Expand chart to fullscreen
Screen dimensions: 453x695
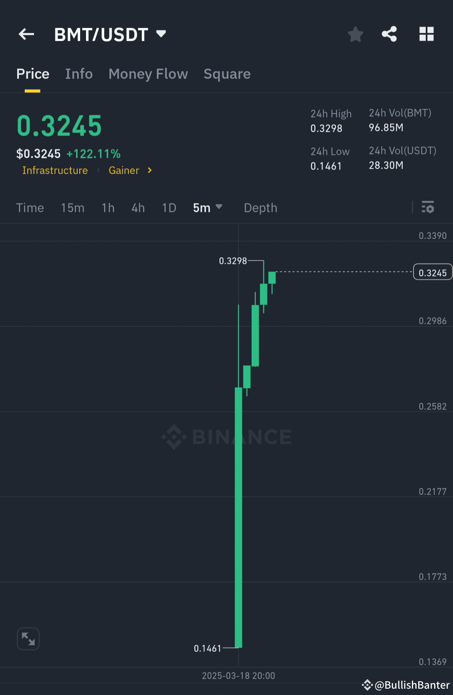(28, 639)
